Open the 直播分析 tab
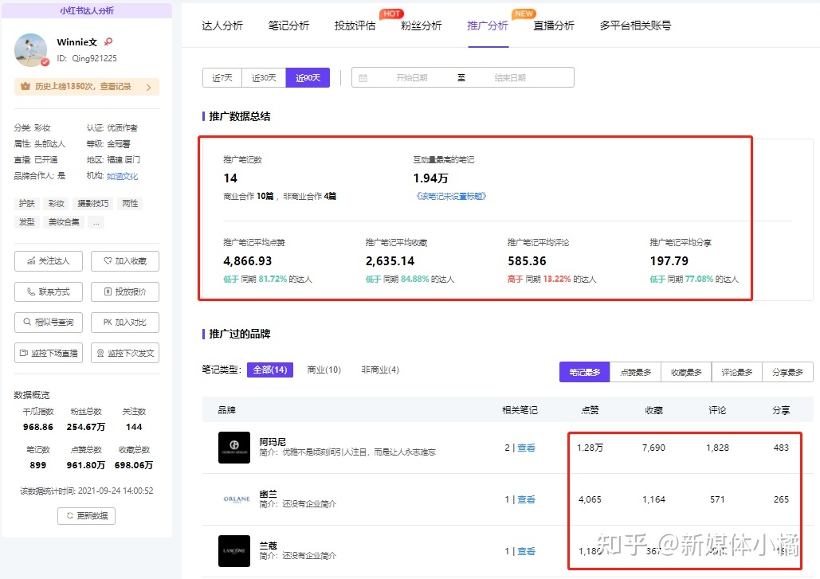This screenshot has width=820, height=579. click(554, 25)
